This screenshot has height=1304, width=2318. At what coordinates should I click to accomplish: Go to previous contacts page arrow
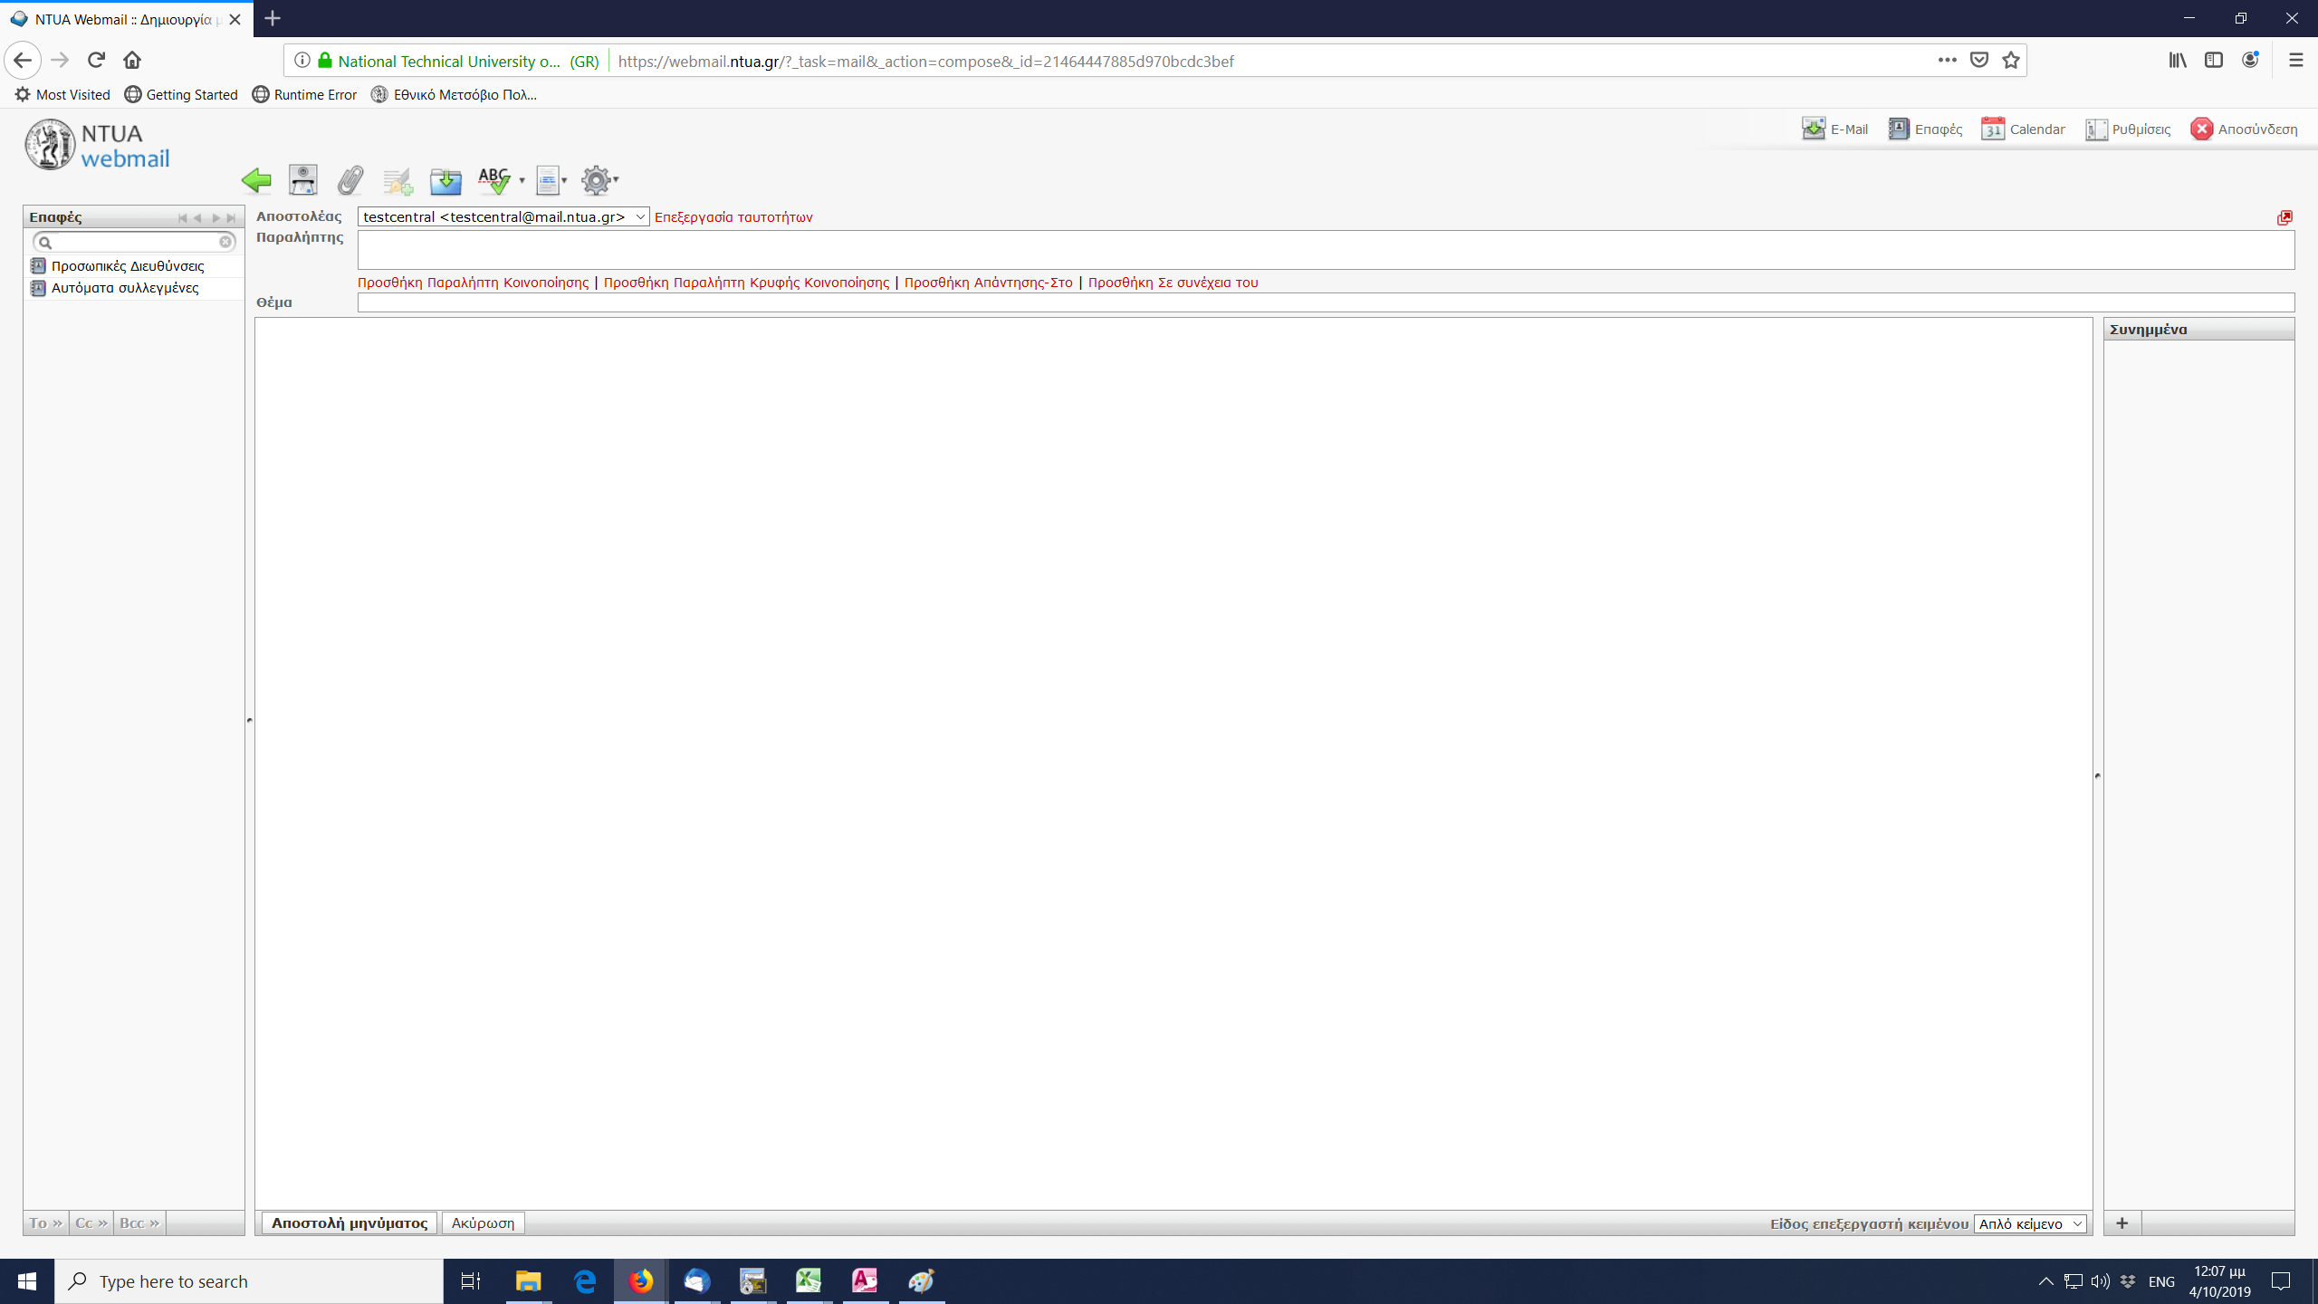tap(198, 218)
